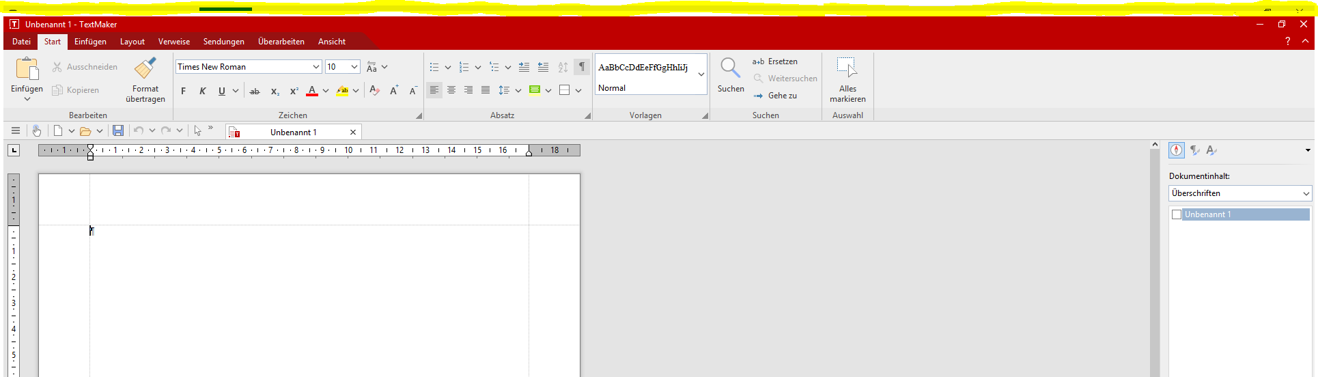The image size is (1318, 377).
Task: Open the Datei menu
Action: (x=21, y=42)
